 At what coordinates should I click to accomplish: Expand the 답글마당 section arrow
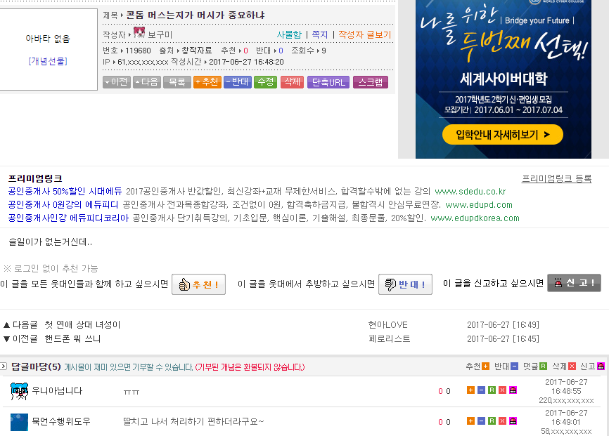point(4,366)
